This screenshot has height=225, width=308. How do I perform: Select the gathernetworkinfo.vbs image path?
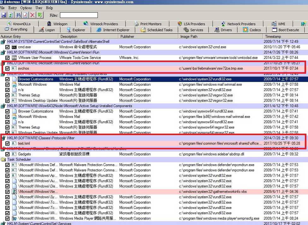click(x=213, y=192)
